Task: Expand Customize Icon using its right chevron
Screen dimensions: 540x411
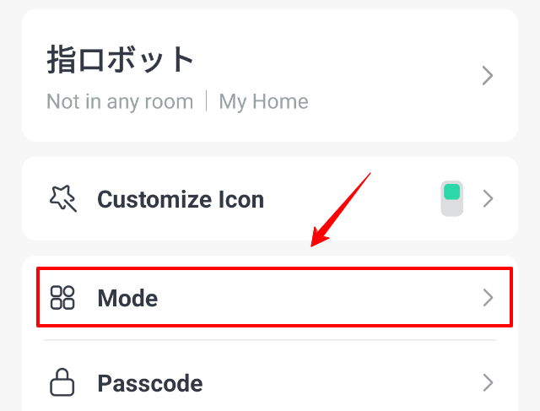Action: [487, 199]
